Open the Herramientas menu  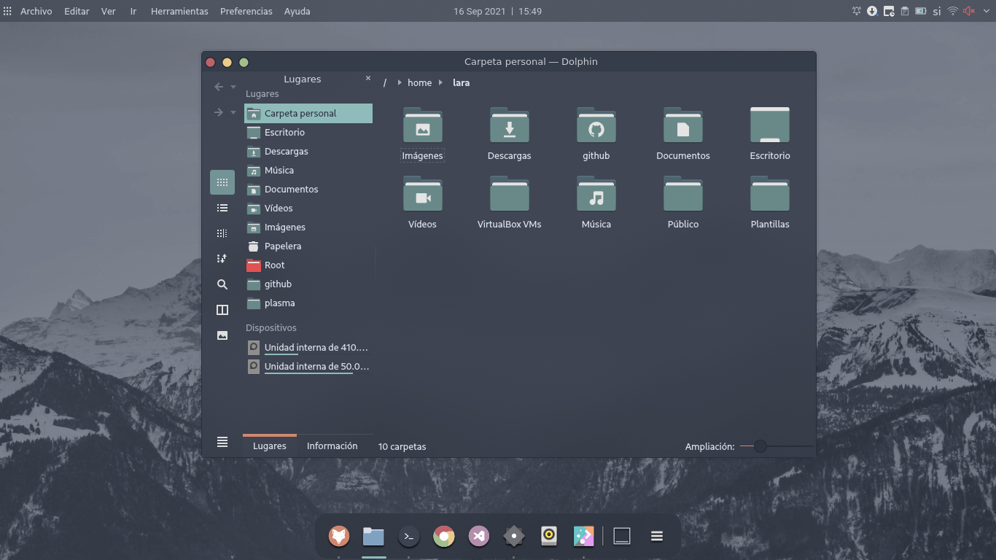click(179, 11)
